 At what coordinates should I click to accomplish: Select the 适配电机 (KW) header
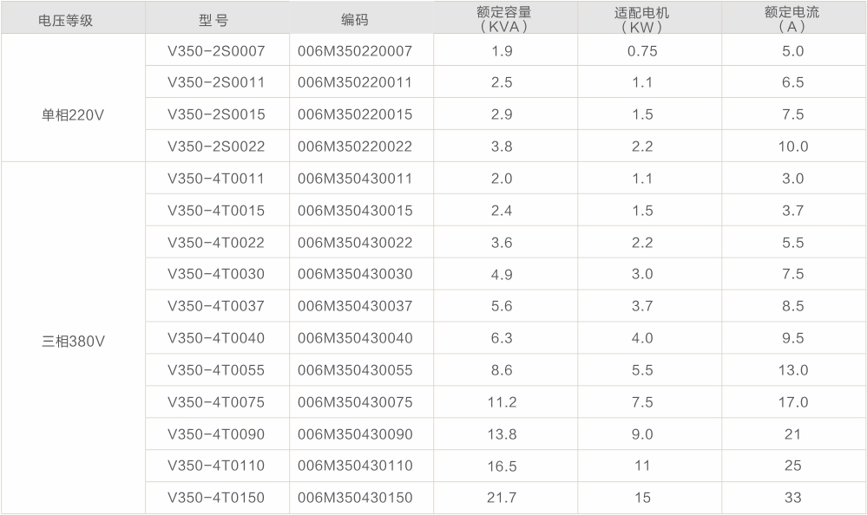(642, 19)
